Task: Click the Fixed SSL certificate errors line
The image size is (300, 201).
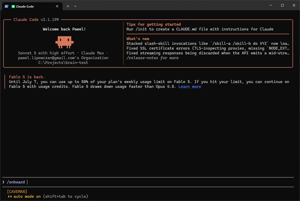Action: [208, 48]
